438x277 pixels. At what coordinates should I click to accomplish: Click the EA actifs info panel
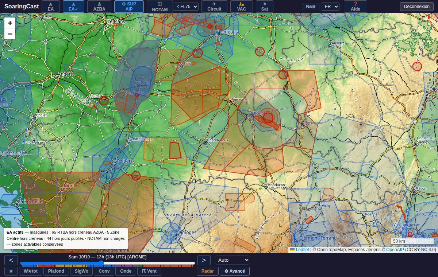pyautogui.click(x=66, y=238)
